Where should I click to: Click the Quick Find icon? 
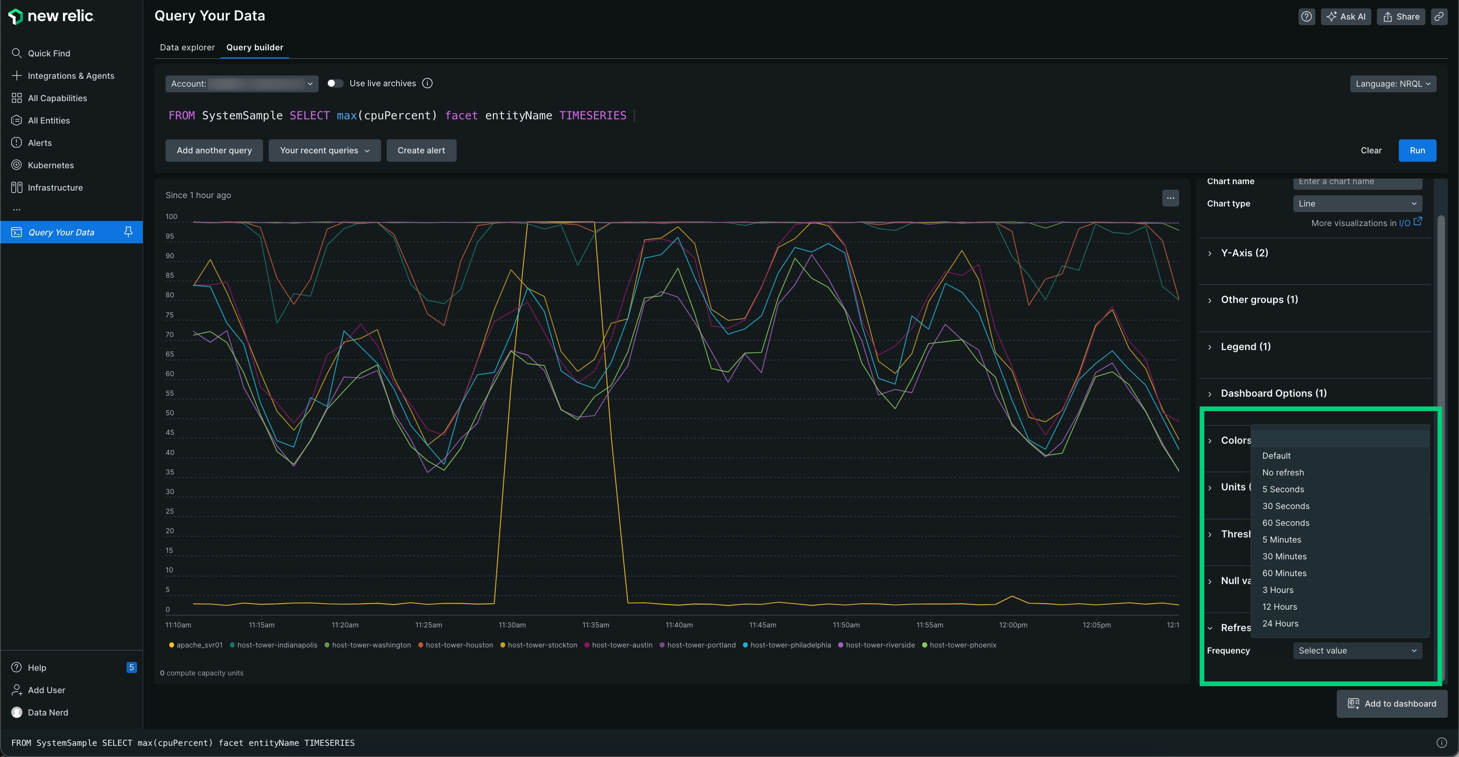(16, 53)
